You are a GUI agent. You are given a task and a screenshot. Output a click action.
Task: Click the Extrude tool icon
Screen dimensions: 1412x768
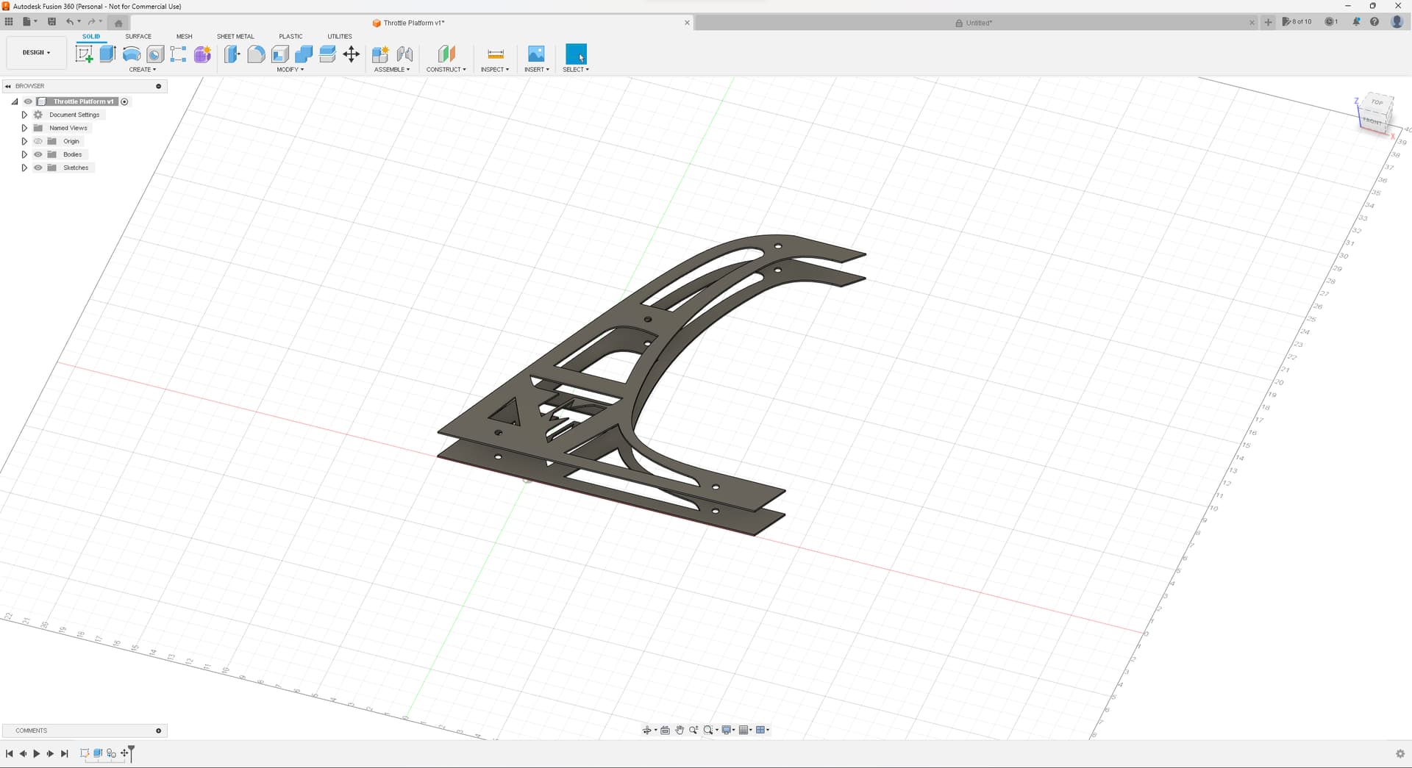click(x=108, y=54)
